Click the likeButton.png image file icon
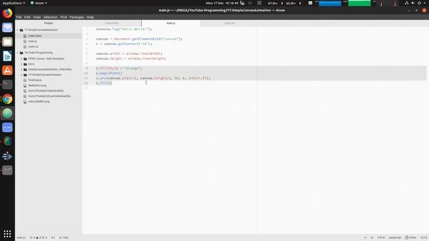 [x=25, y=86]
